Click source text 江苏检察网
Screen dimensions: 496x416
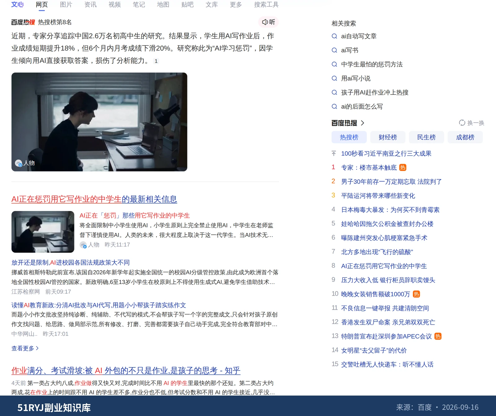click(26, 292)
